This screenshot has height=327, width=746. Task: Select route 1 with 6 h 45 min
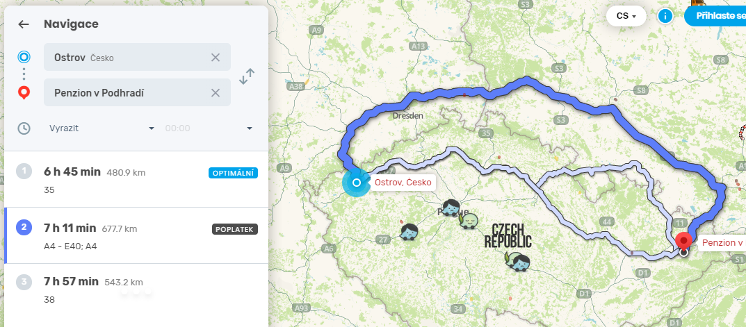pyautogui.click(x=136, y=180)
